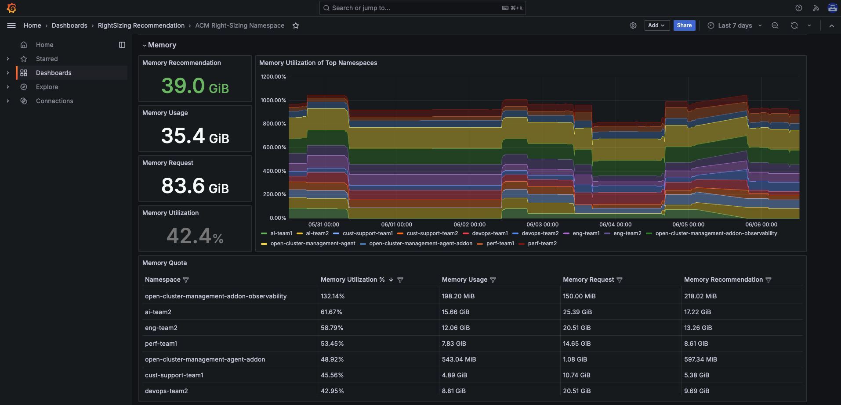The image size is (841, 405).
Task: Click the Grafana logo icon
Action: point(12,8)
